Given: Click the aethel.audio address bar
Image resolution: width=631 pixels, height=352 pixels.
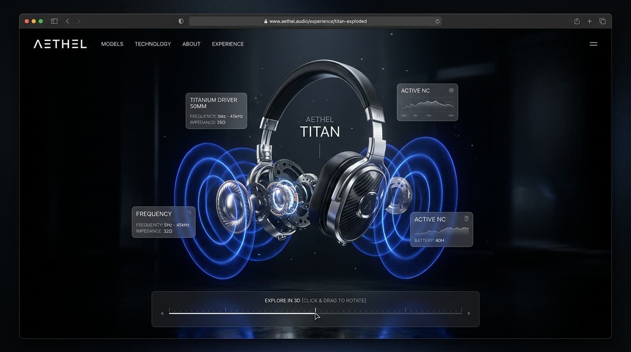Looking at the screenshot, I should (x=315, y=21).
